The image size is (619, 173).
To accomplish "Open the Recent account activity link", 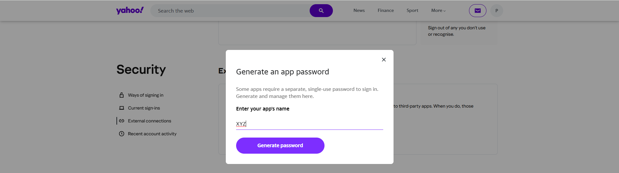I will coord(152,134).
